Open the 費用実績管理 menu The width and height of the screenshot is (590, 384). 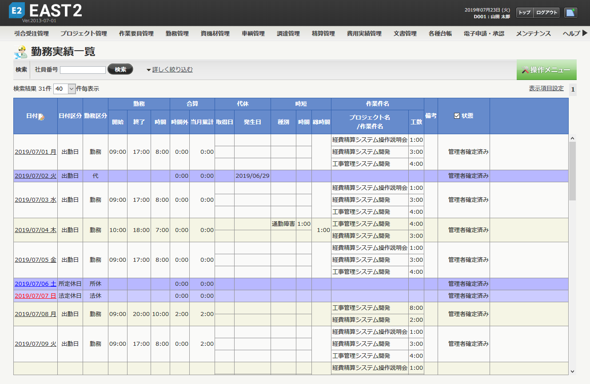pos(364,33)
